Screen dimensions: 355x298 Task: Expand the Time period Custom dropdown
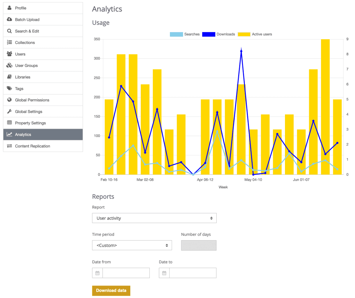point(132,245)
